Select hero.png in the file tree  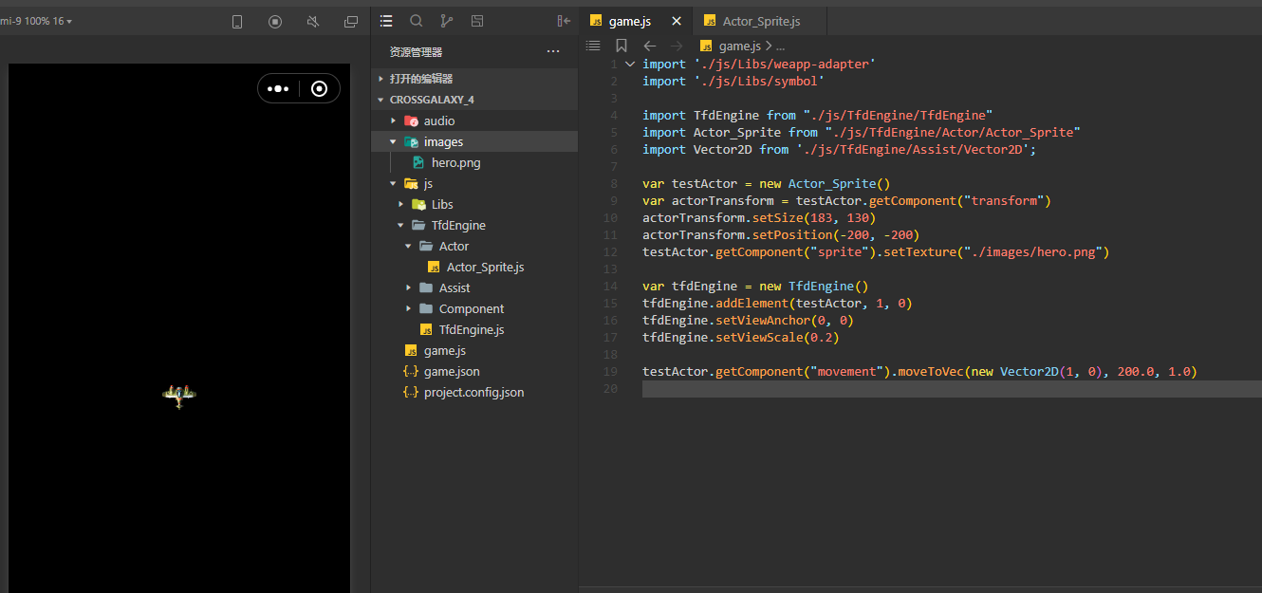[474, 162]
